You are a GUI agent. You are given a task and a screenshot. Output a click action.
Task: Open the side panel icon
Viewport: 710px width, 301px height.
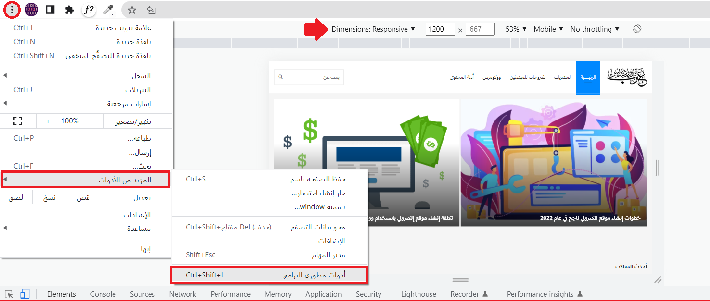click(x=50, y=10)
